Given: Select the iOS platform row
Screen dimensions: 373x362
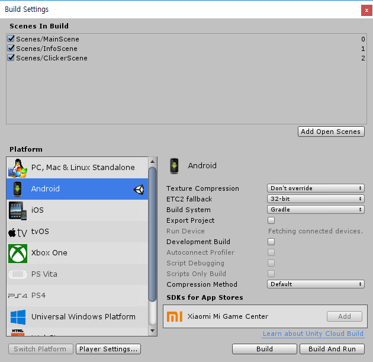Looking at the screenshot, I should (78, 210).
